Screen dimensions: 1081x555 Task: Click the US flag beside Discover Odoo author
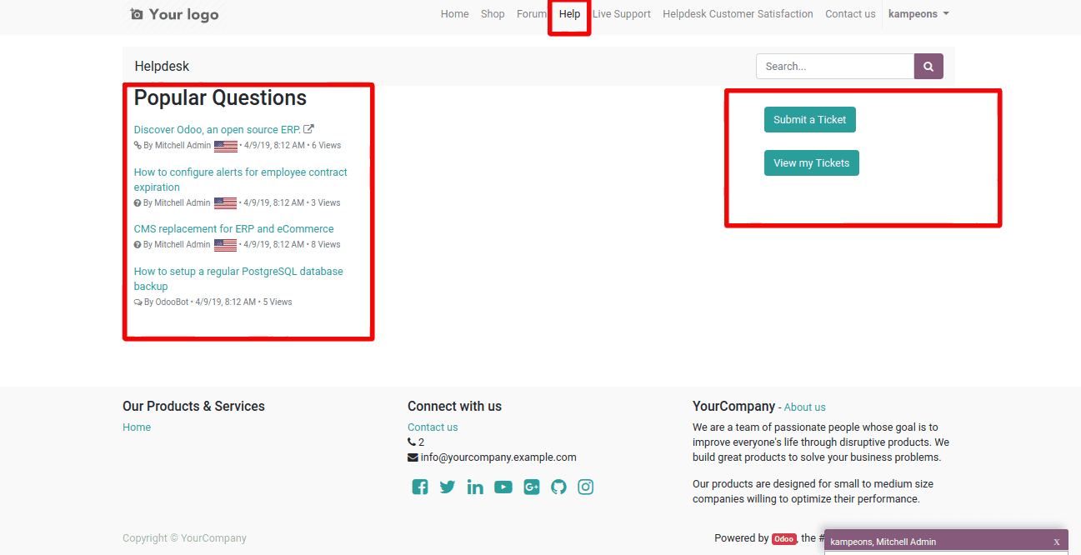click(x=226, y=146)
